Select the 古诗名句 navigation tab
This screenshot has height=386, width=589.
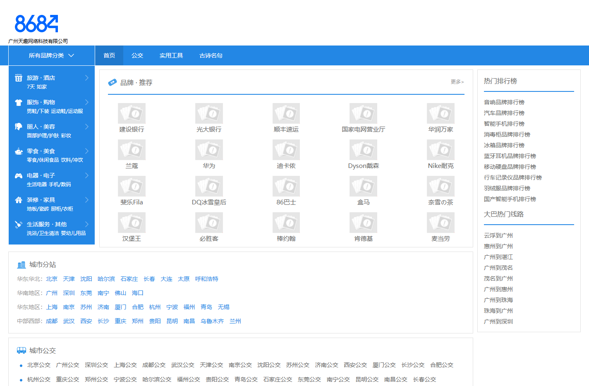pos(211,55)
